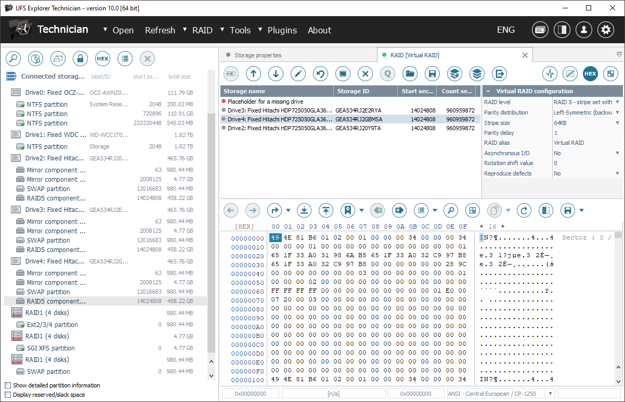Click the disk imaging icon in left toolbar

coord(58,58)
